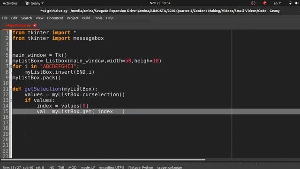This screenshot has height=169, width=300.
Task: Click the getSelection function name
Action: [x=43, y=89]
